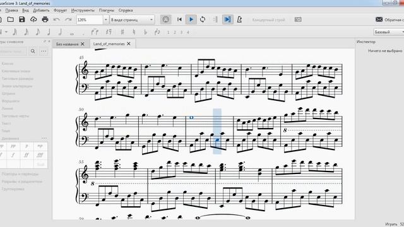The width and height of the screenshot is (404, 227).
Task: Open the Dynamics palette three-dots menu
Action: point(44,139)
